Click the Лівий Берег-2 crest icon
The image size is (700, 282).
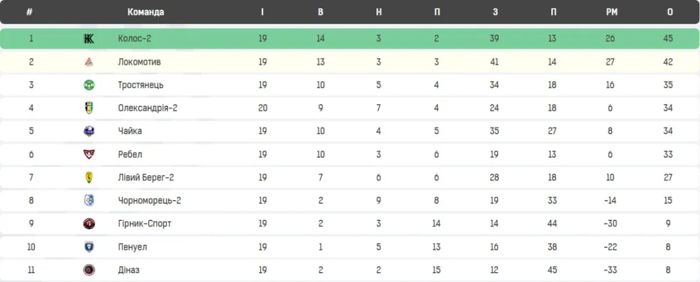89,177
